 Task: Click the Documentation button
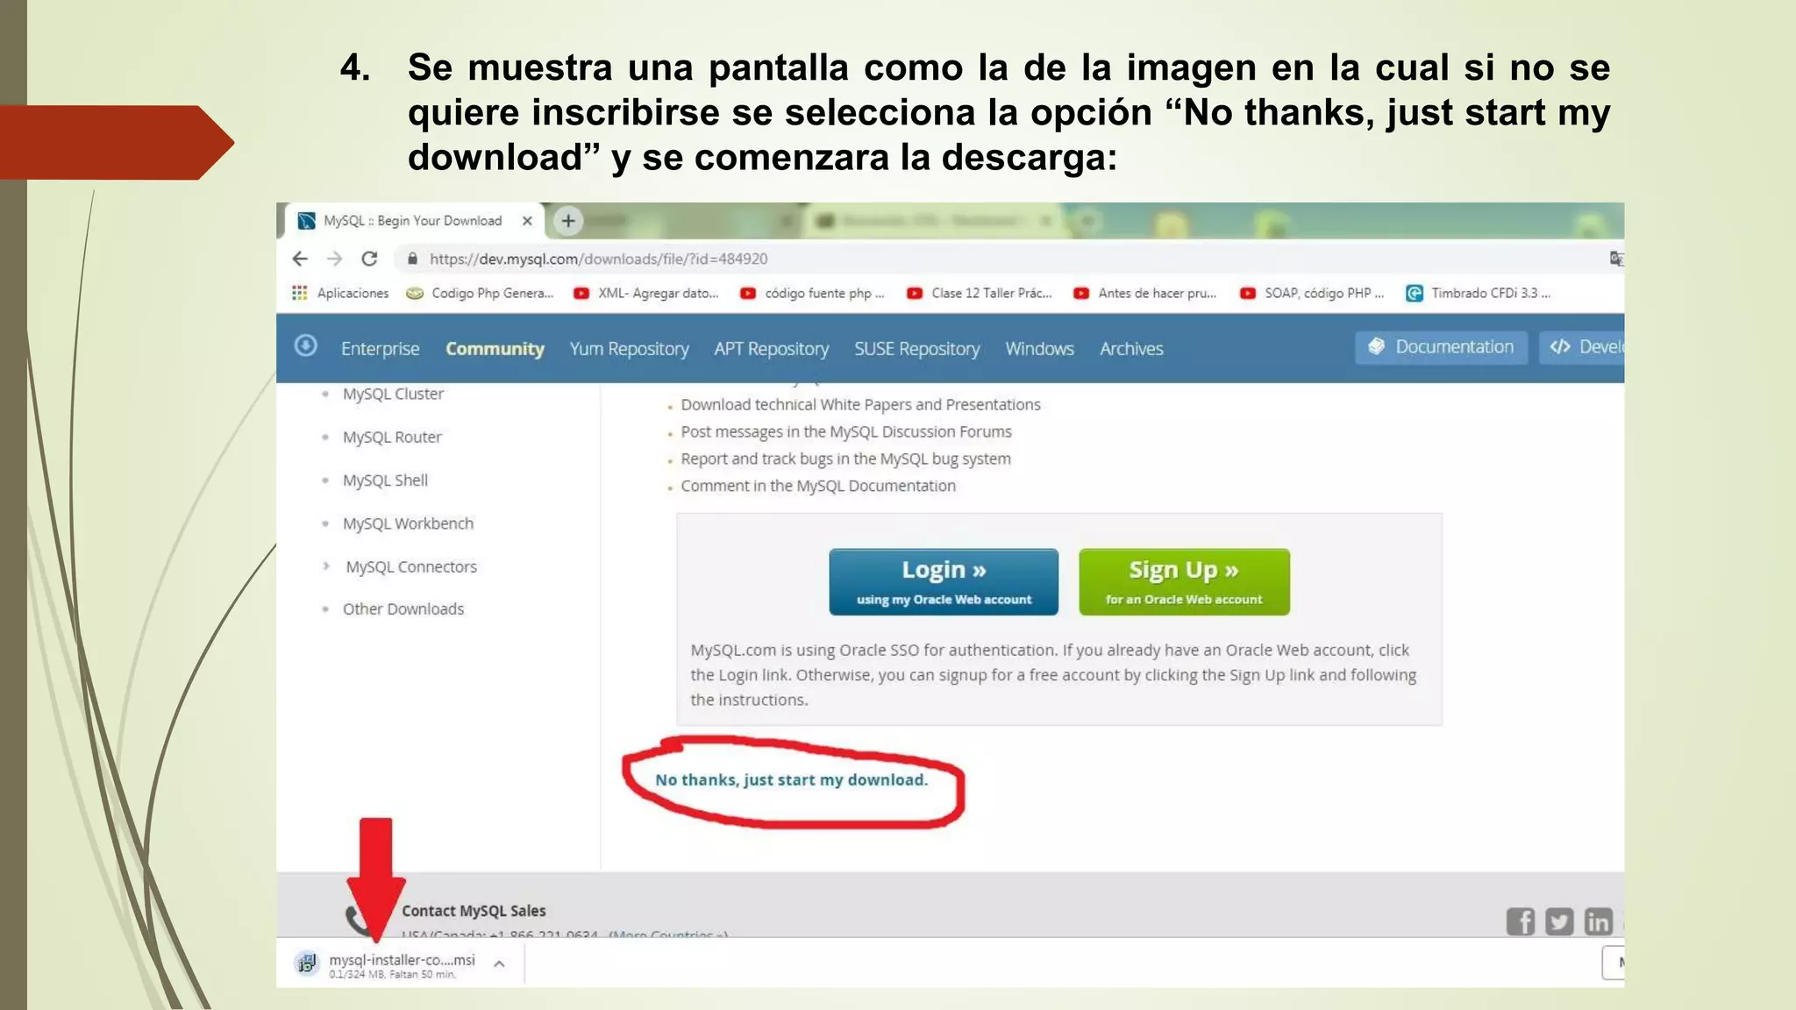click(1441, 347)
